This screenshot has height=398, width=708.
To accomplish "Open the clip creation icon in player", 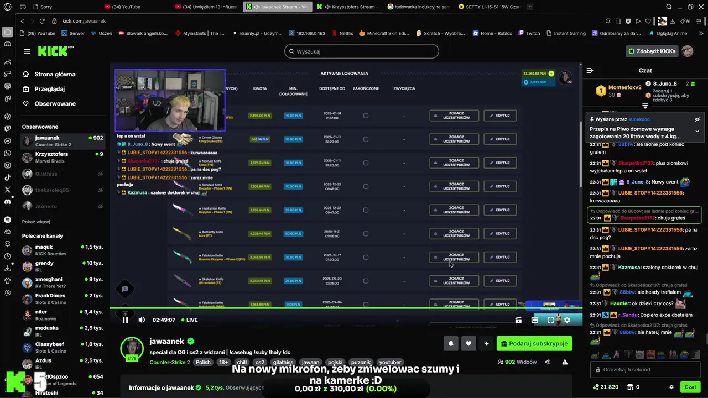I will tap(518, 320).
